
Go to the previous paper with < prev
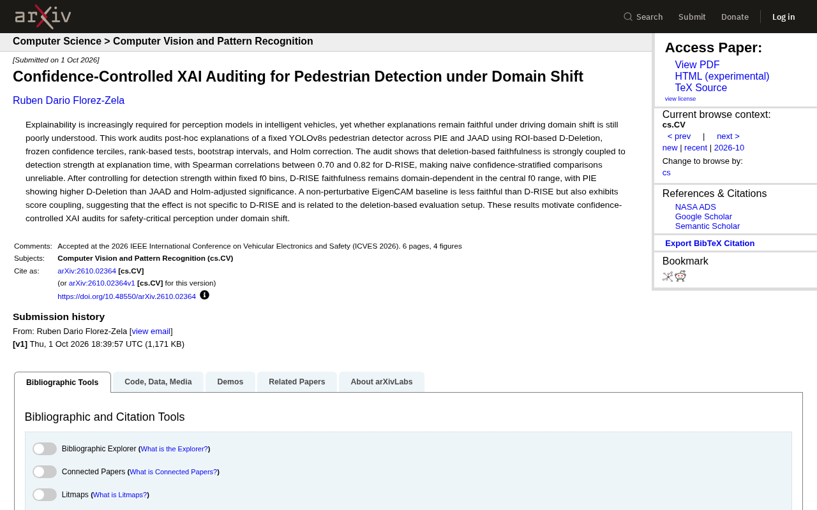(x=679, y=136)
